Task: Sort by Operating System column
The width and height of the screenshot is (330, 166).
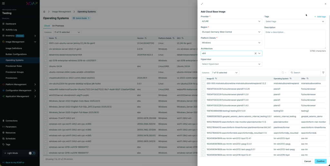Action: click(290, 78)
